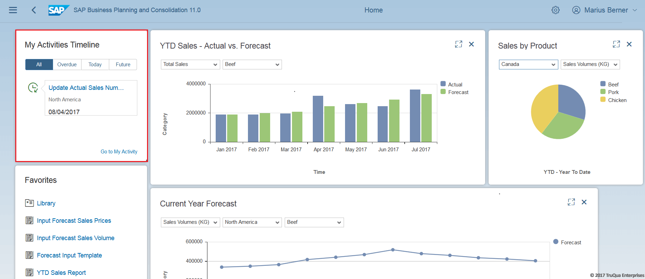The height and width of the screenshot is (279, 645).
Task: Open the settings gear icon
Action: pyautogui.click(x=556, y=10)
